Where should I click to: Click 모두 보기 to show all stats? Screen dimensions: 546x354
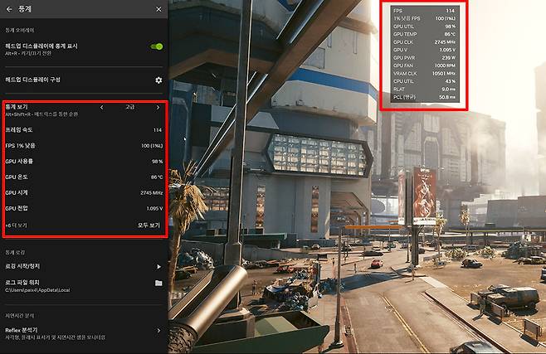tap(149, 225)
